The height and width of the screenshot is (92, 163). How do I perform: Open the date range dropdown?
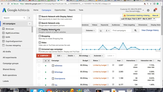point(138,19)
